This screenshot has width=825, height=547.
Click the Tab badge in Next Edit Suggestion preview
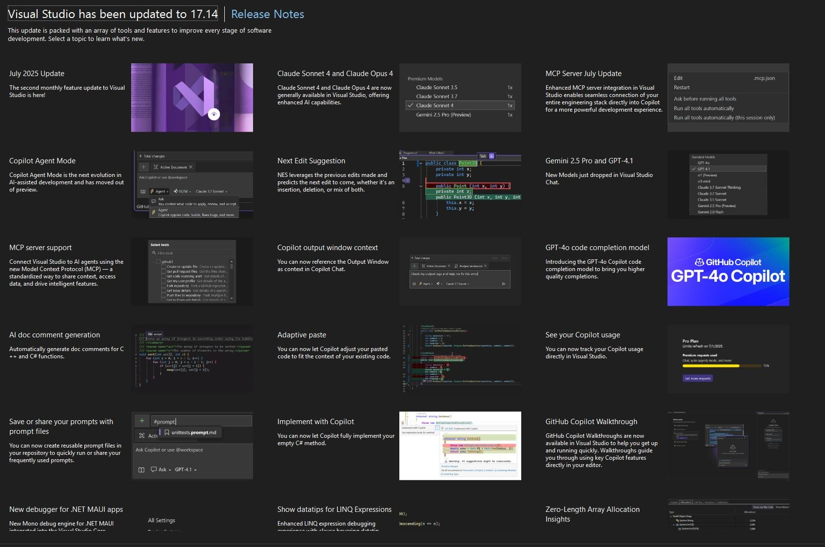(x=483, y=156)
